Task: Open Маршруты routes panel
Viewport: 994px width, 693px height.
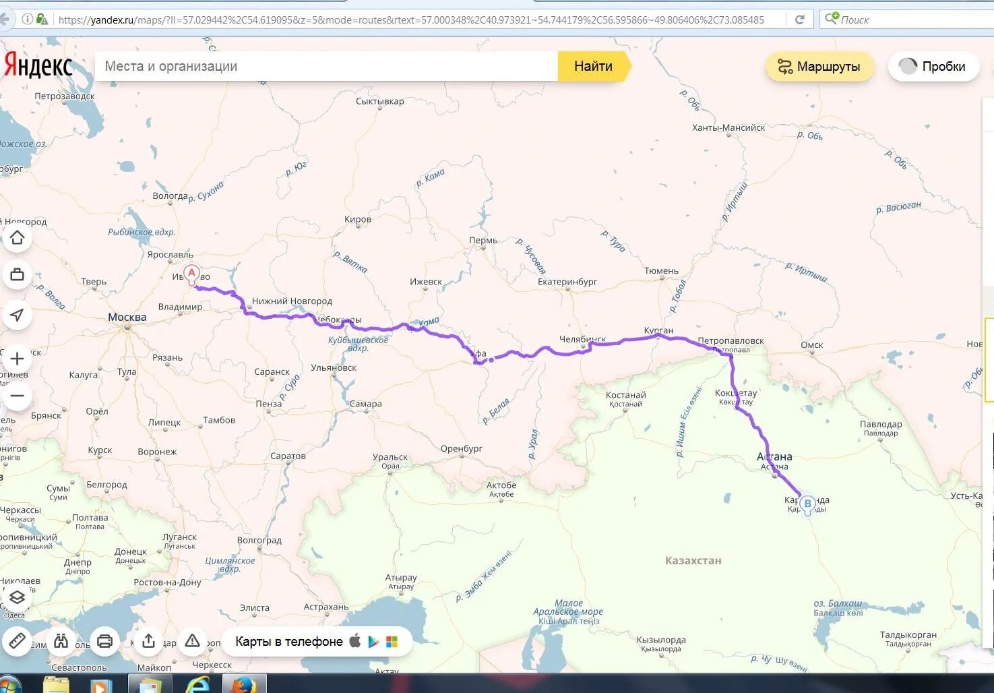Action: point(819,67)
